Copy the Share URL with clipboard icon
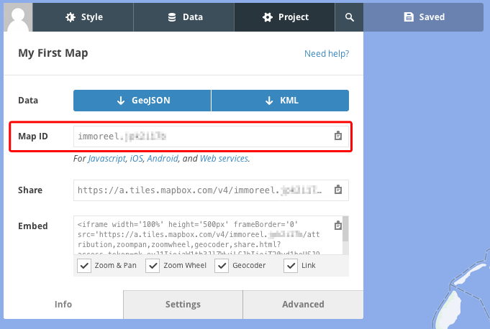Image resolution: width=490 pixels, height=329 pixels. (338, 190)
